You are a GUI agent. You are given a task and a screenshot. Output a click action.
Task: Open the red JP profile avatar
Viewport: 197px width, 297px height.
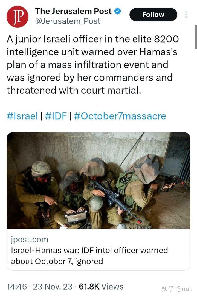(17, 16)
